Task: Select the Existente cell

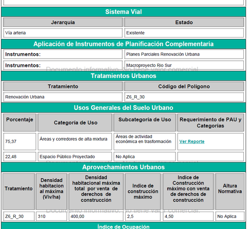Action: pyautogui.click(x=184, y=33)
